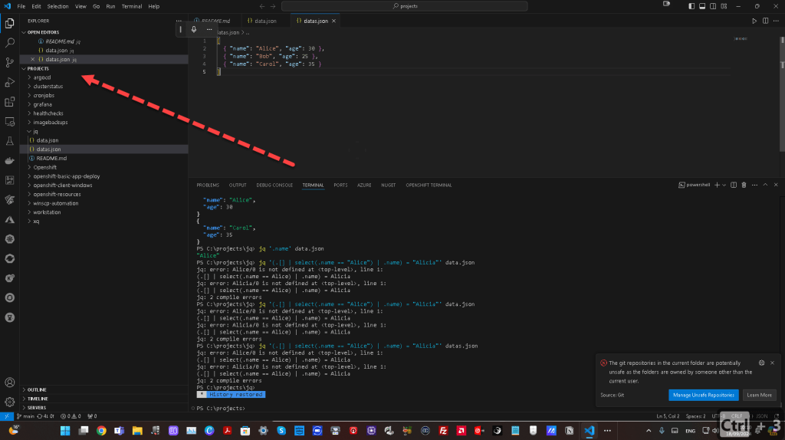
Task: Toggle the primary side bar visibility
Action: 691,6
